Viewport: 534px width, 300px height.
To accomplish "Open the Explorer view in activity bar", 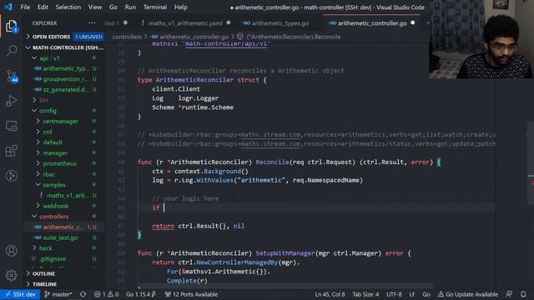I will point(11,27).
